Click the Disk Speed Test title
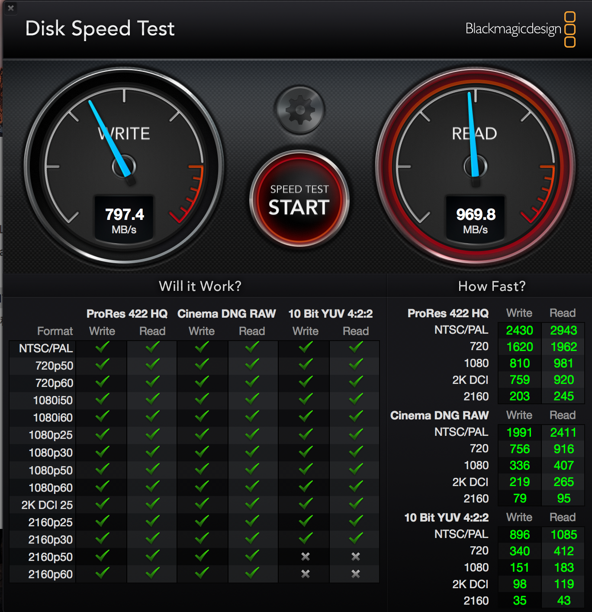The image size is (592, 612). click(100, 29)
